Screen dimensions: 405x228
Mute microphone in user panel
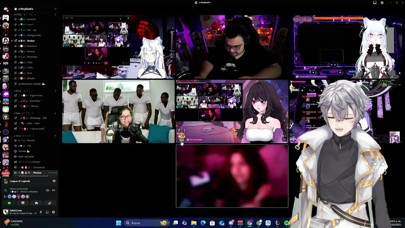(x=40, y=212)
